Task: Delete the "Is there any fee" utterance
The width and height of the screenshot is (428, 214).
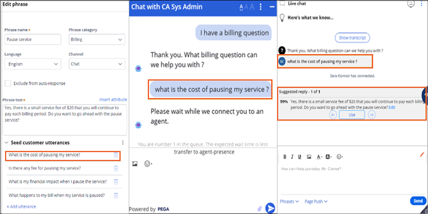Action: [116, 168]
